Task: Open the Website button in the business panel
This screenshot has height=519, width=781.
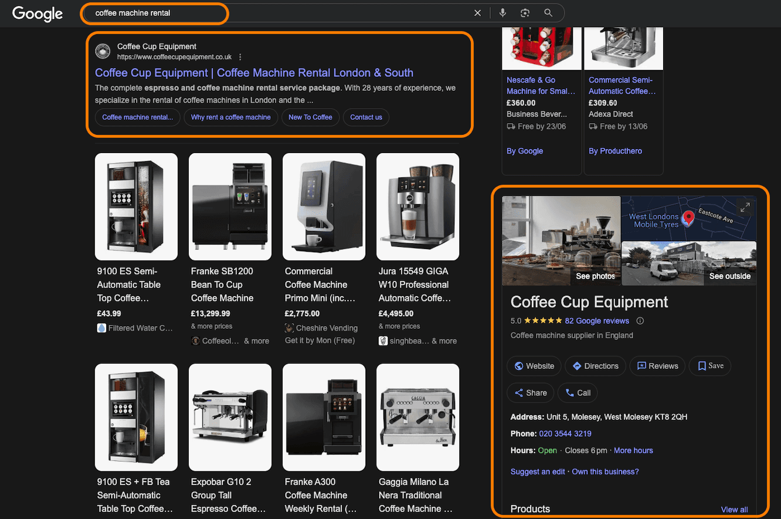Action: (534, 366)
